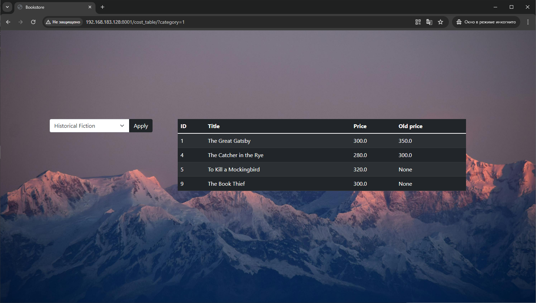Click To Kill a Mockingbird title cell
536x303 pixels.
[234, 170]
